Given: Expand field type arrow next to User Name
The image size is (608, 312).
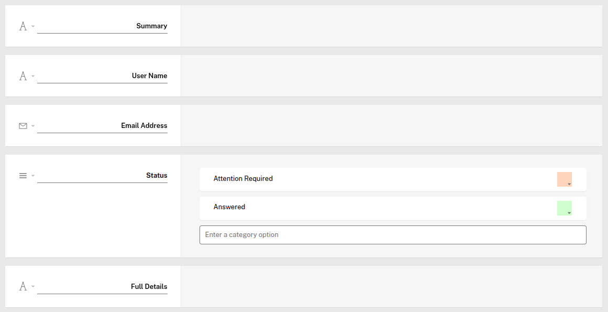Looking at the screenshot, I should [33, 76].
